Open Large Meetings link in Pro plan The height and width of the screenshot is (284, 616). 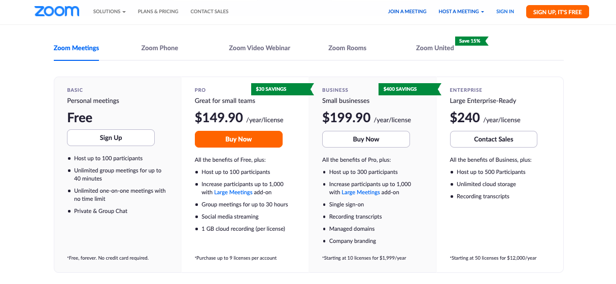click(233, 193)
